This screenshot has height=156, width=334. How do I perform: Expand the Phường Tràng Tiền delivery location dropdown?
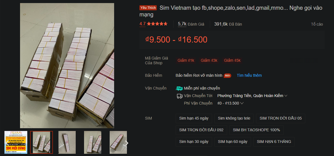[x=252, y=96]
